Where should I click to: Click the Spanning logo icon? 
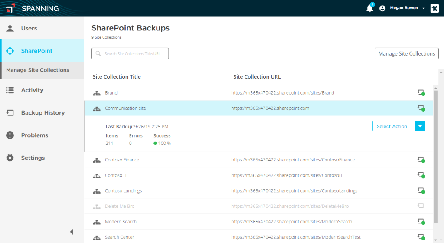coord(11,8)
